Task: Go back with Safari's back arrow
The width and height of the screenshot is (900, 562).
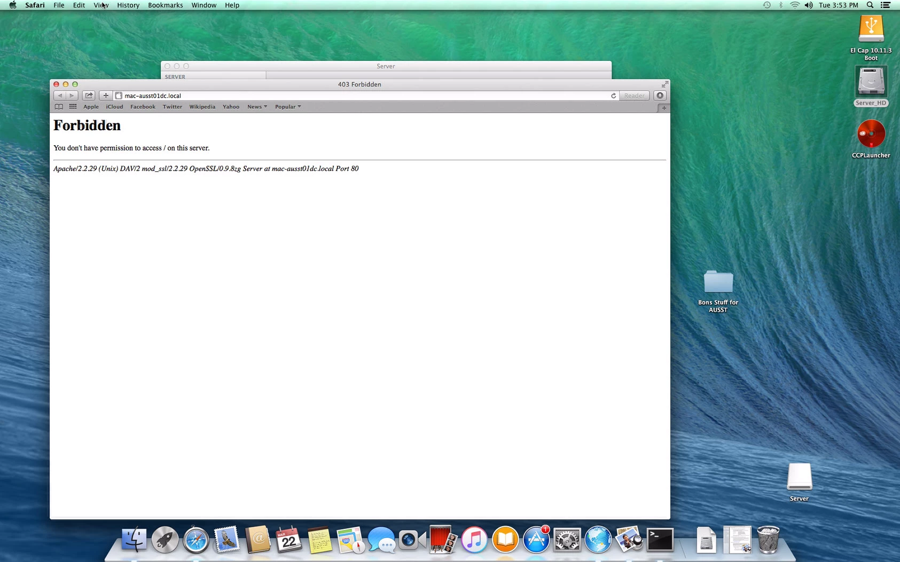Action: [60, 96]
